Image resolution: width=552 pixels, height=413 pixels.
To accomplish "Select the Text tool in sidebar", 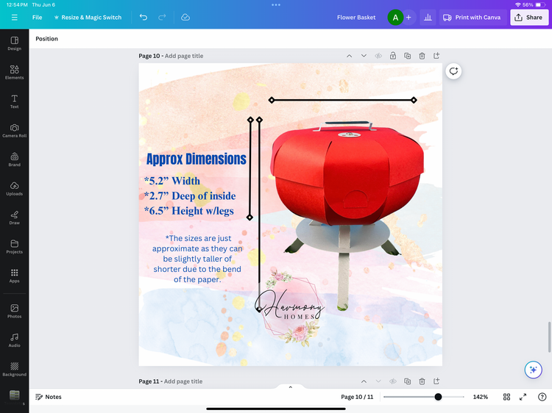I will [14, 101].
